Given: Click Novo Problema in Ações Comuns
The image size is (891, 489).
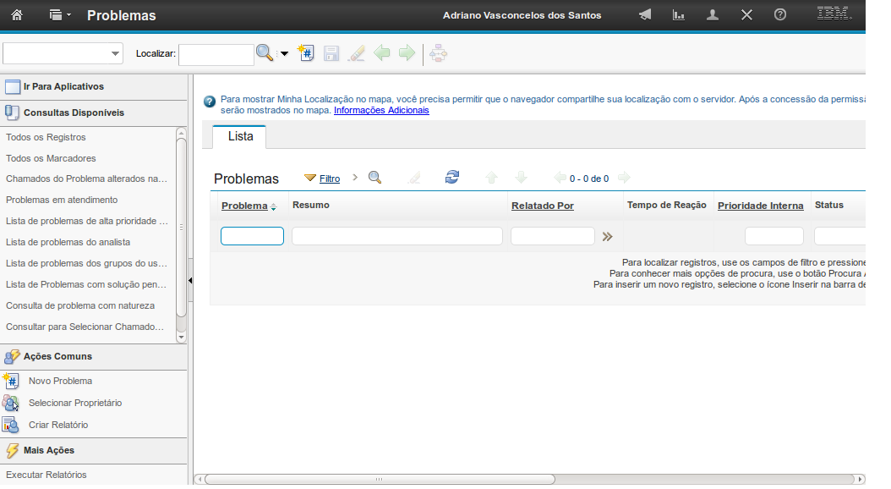Looking at the screenshot, I should click(x=60, y=381).
